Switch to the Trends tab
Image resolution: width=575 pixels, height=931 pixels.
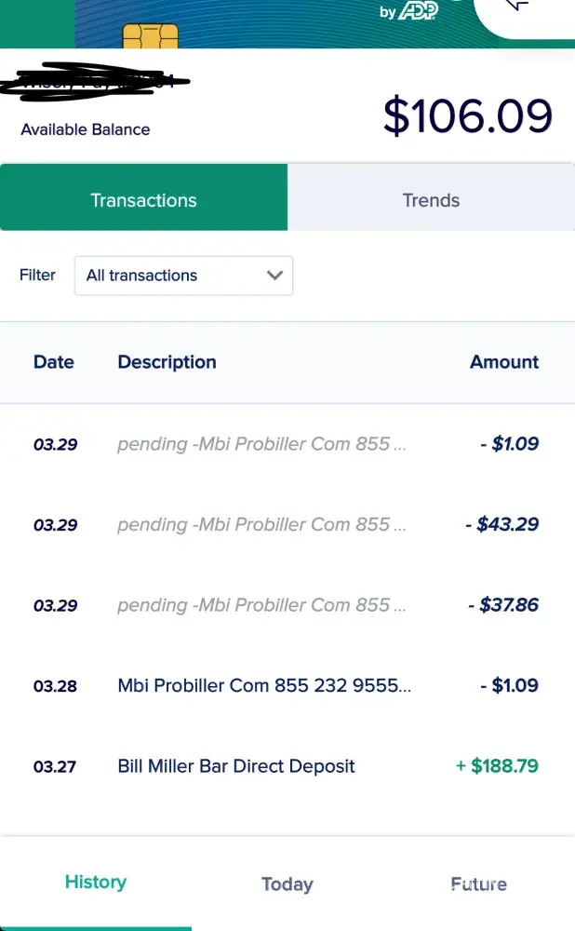click(431, 200)
